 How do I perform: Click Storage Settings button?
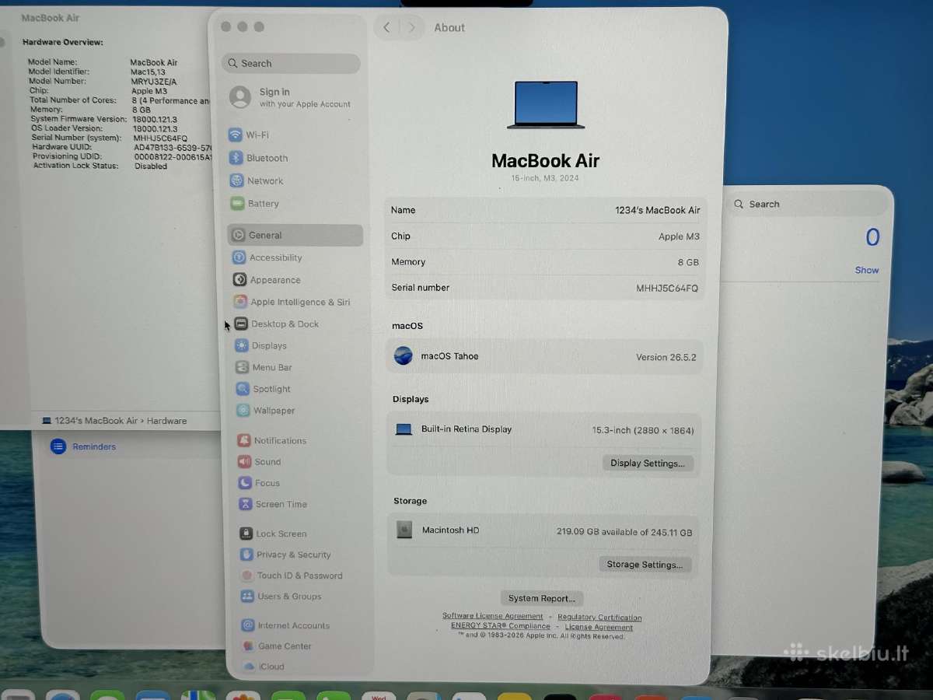click(x=645, y=565)
